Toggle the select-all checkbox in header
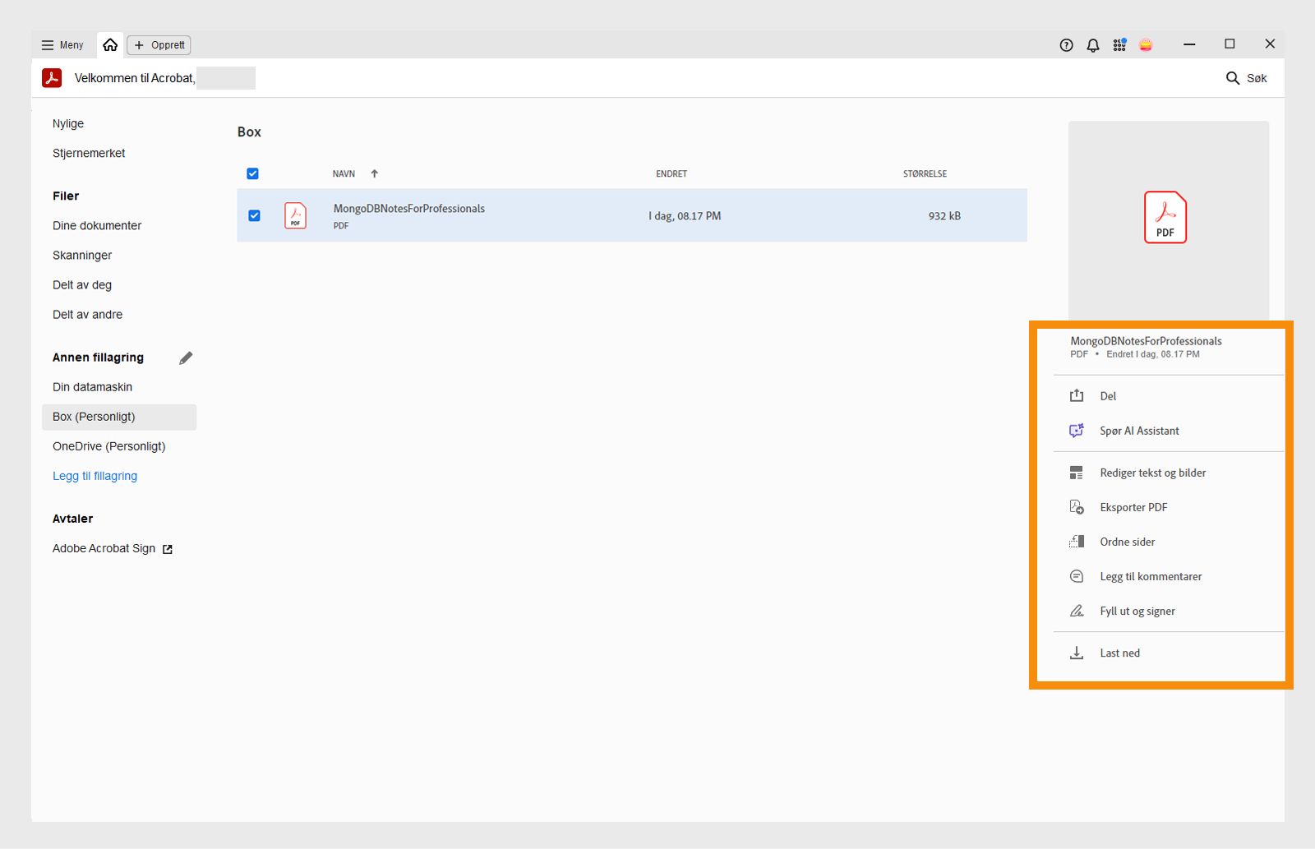The image size is (1315, 849). (x=252, y=173)
